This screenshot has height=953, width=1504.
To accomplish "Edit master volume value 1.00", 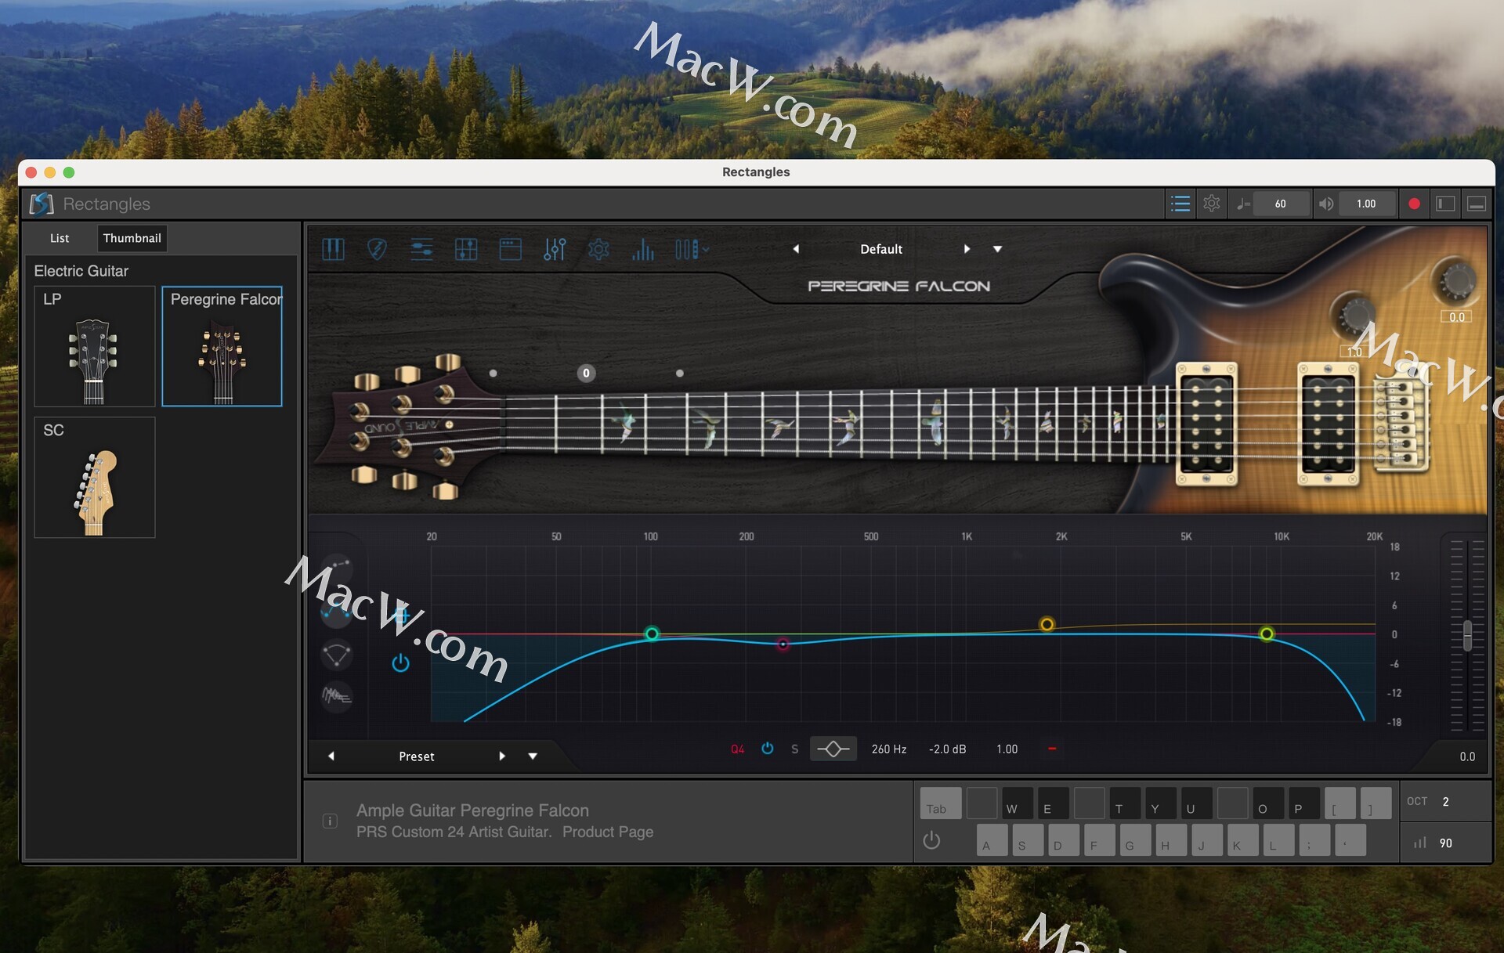I will [x=1366, y=204].
